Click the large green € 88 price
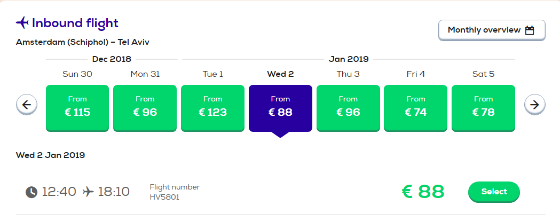Screen dimensions: 560x221 [x=423, y=192]
